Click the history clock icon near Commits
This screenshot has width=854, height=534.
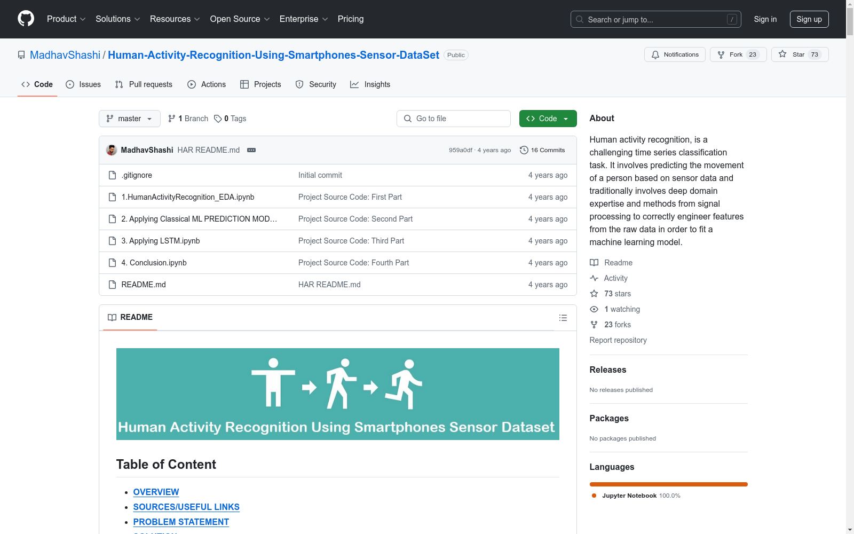(524, 150)
